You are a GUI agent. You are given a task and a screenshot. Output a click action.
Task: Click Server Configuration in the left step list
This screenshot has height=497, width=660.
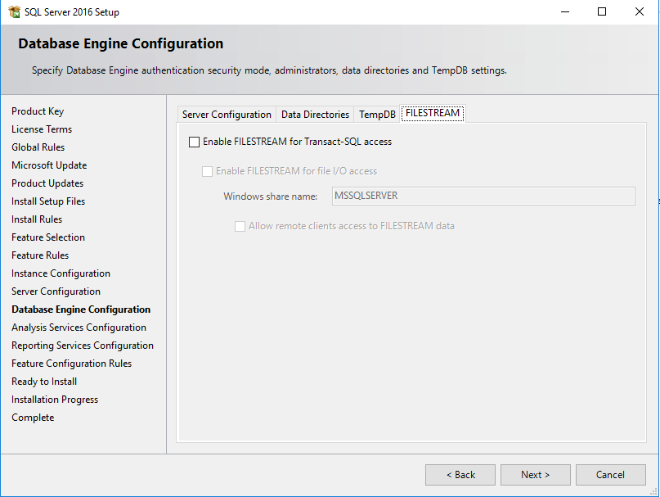tap(56, 291)
